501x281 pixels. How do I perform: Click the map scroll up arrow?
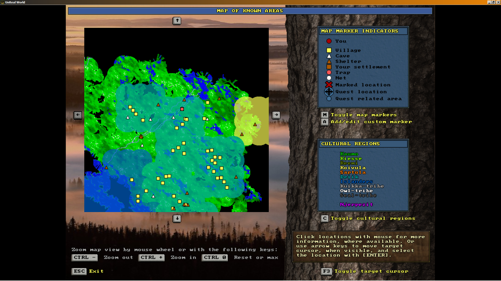(177, 21)
